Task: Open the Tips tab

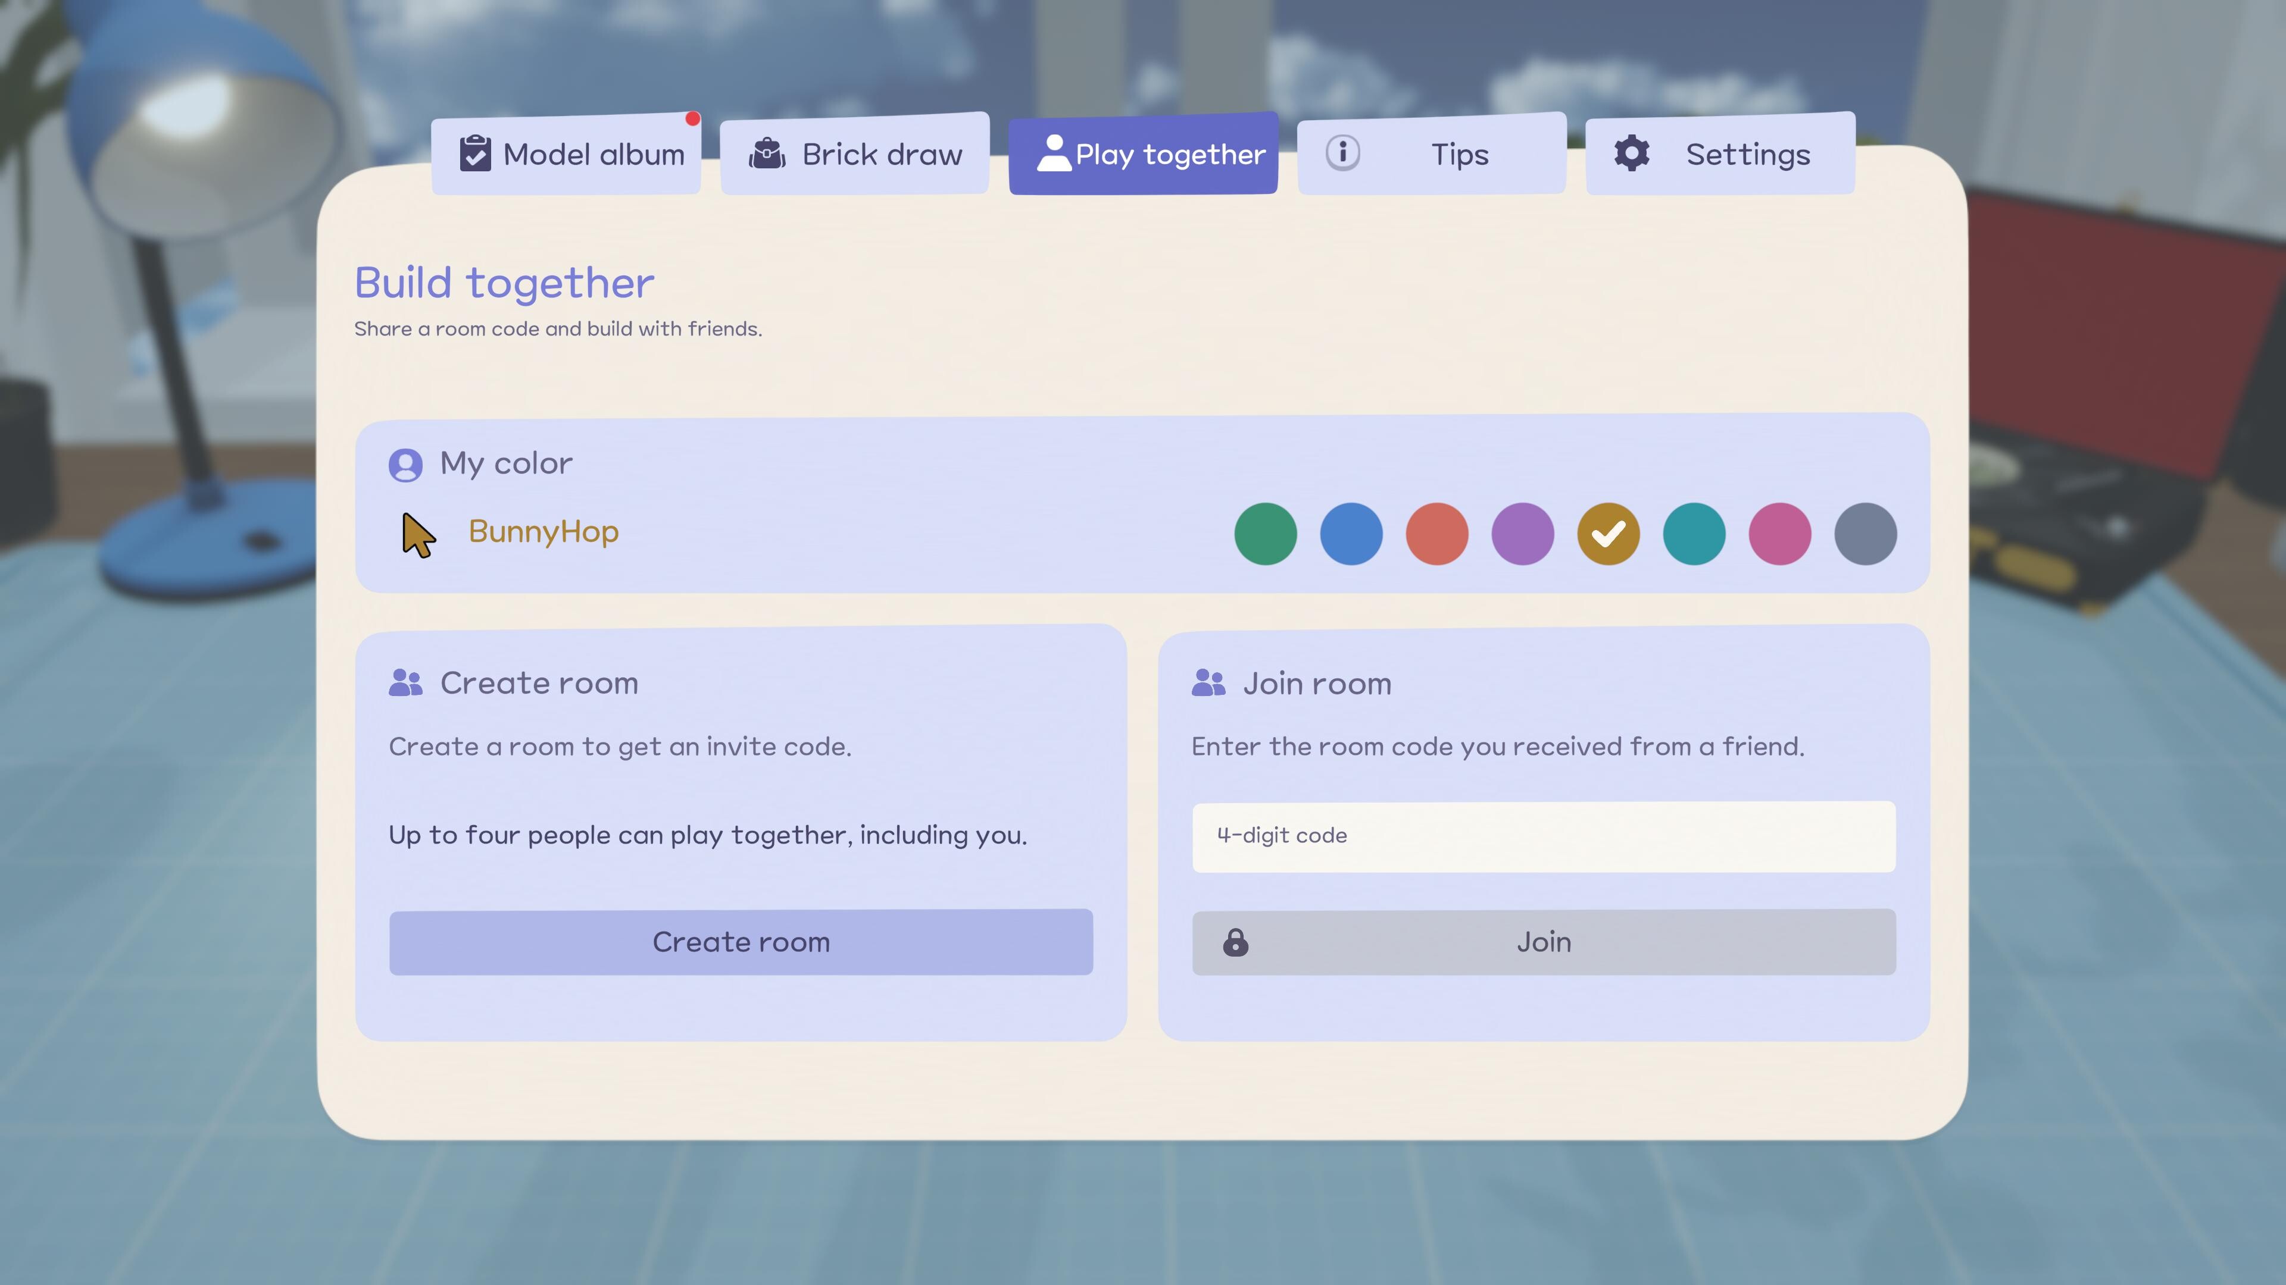Action: click(x=1431, y=154)
